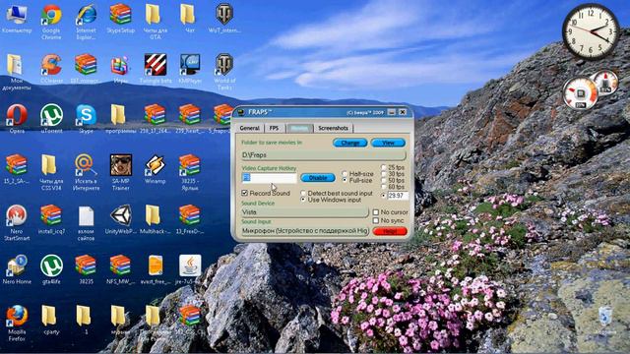
Task: Click the Vista sound device box
Action: 305,212
